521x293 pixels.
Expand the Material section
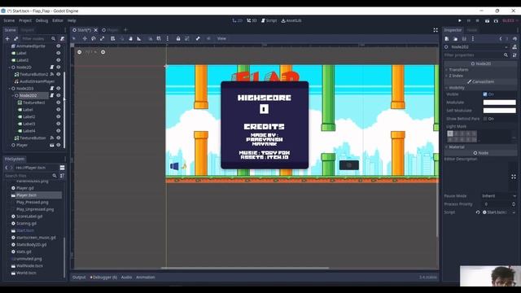click(457, 146)
